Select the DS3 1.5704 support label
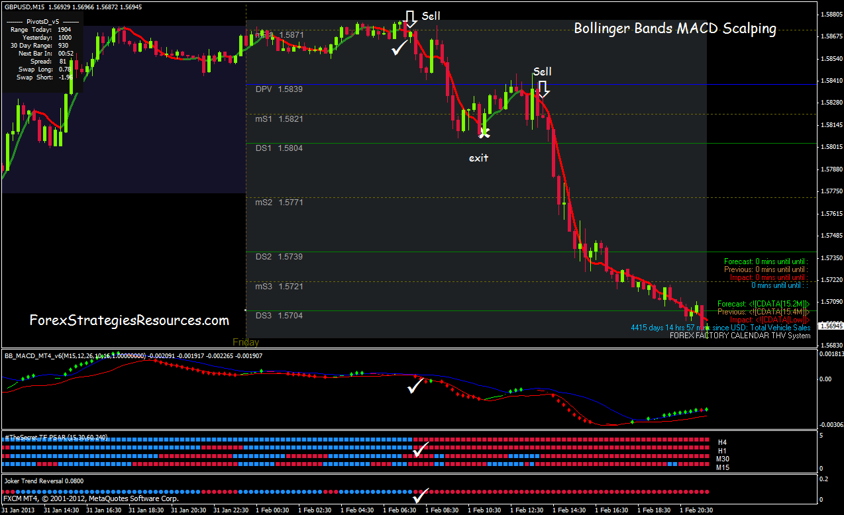 (x=279, y=315)
